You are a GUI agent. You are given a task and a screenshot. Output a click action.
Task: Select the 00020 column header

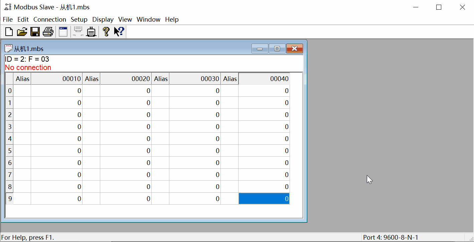126,79
